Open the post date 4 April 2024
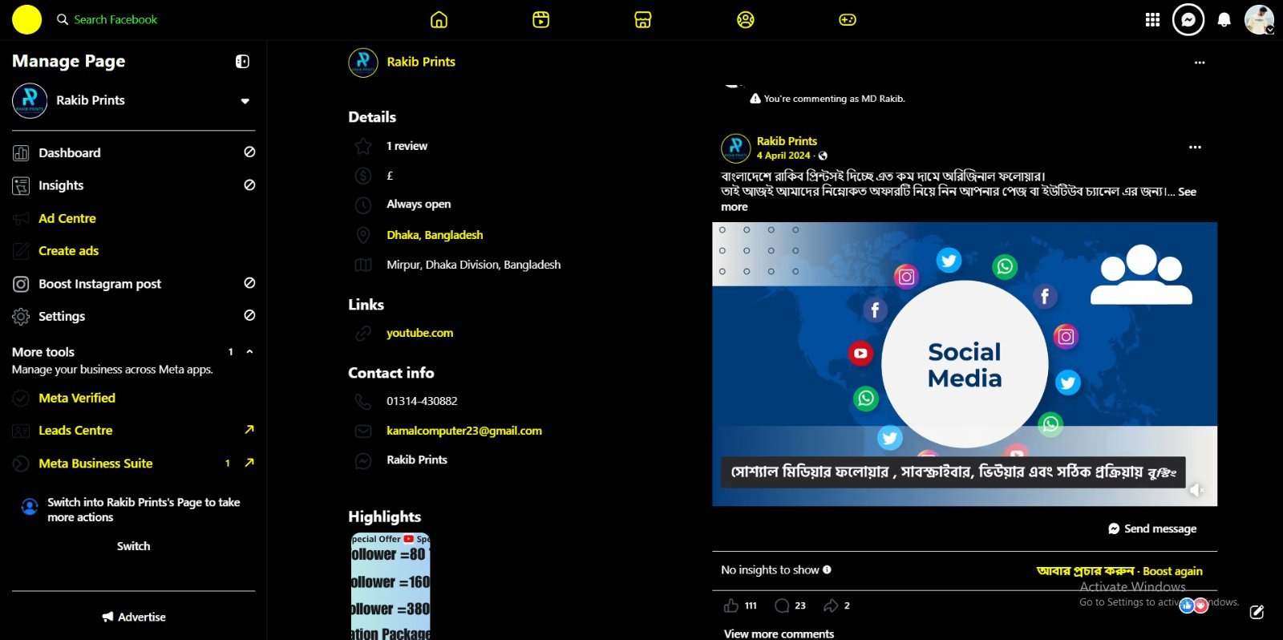This screenshot has width=1283, height=640. 783,156
